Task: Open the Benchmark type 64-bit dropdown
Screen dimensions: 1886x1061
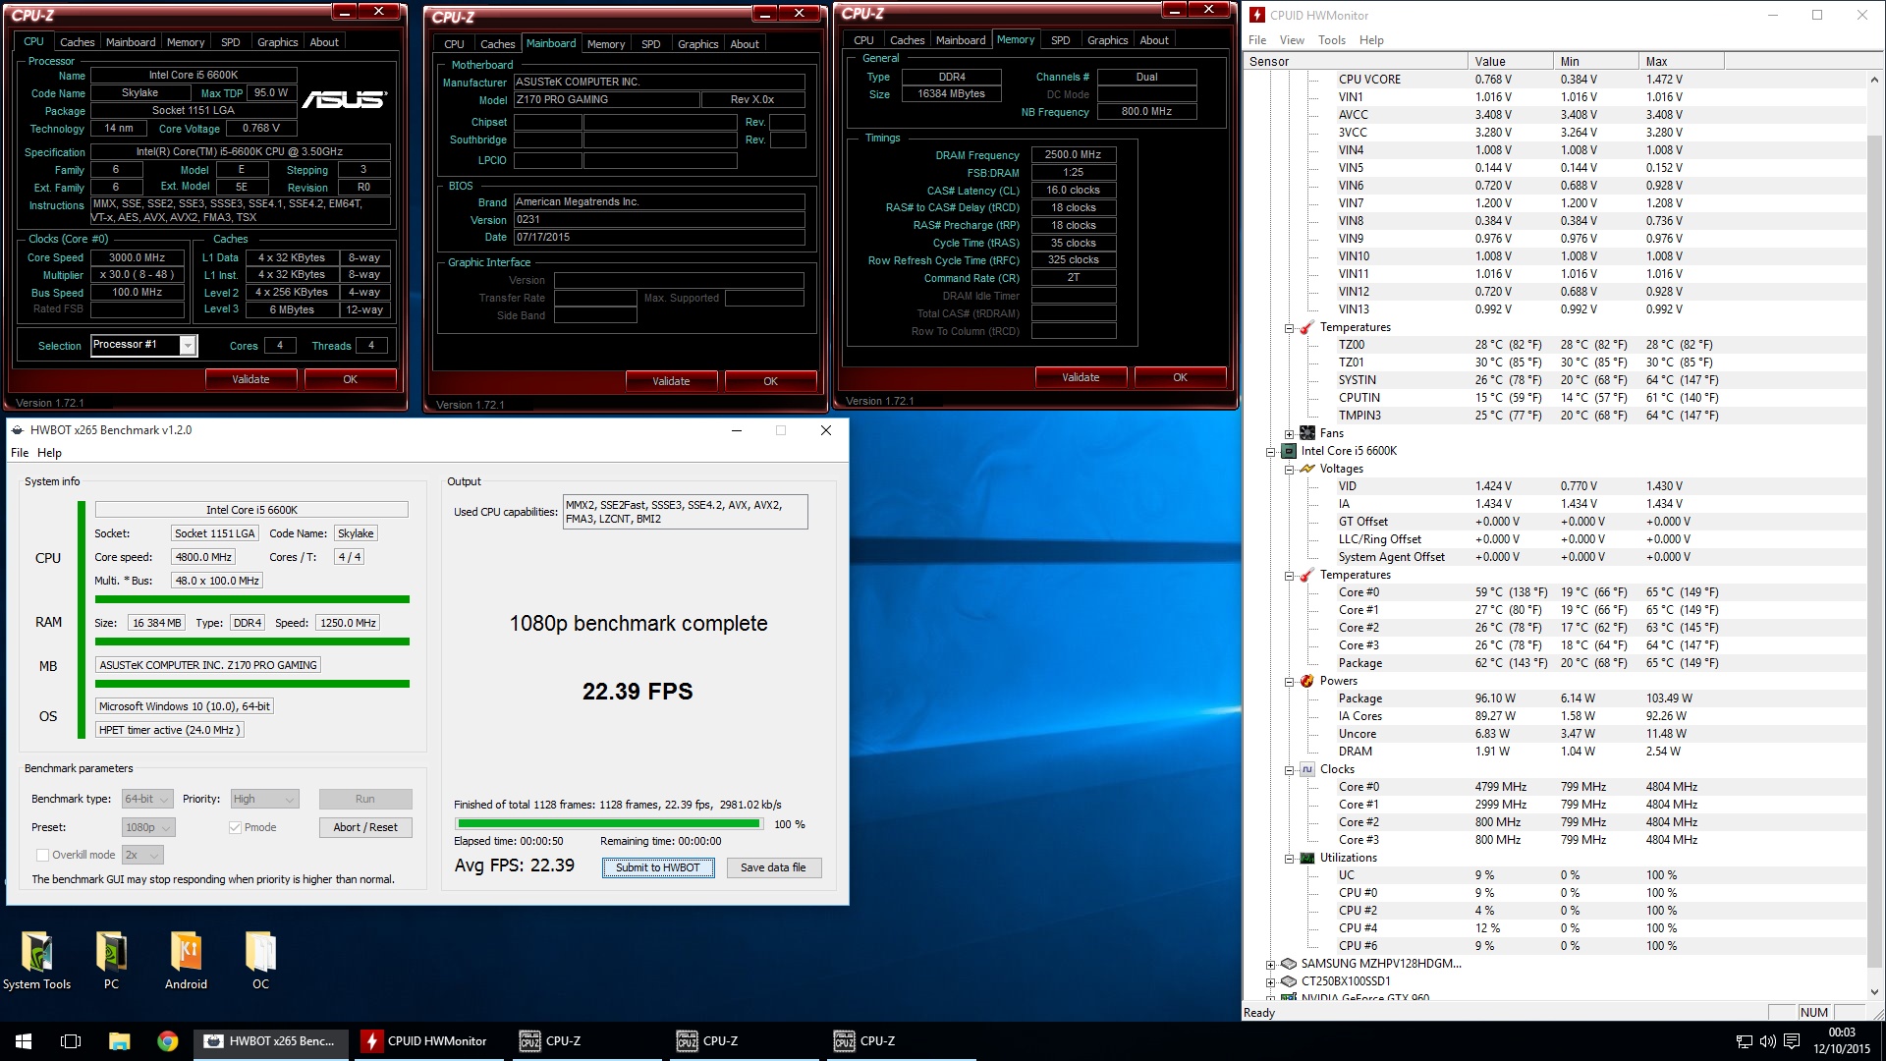Action: (148, 799)
